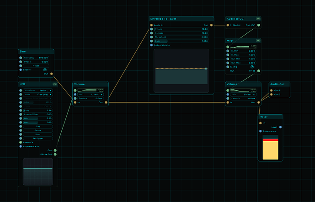Image resolution: width=315 pixels, height=202 pixels.
Task: Click the Map node's Out port
Action: pyautogui.click(x=259, y=71)
